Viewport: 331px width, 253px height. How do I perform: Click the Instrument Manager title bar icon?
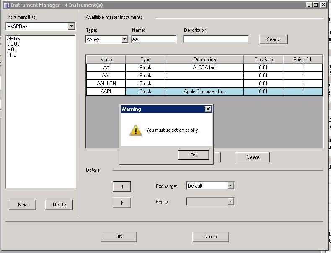pyautogui.click(x=7, y=5)
